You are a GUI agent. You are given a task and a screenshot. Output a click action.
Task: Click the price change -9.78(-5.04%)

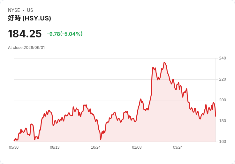[65, 34]
